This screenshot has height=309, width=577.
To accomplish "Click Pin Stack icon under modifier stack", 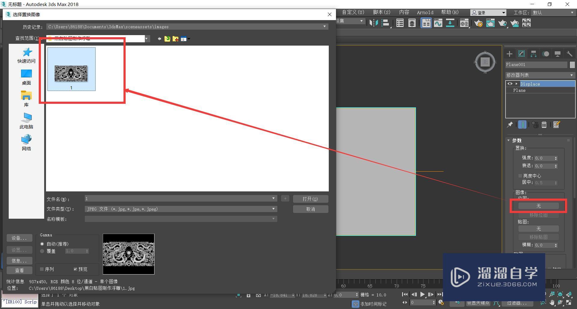I will point(510,124).
